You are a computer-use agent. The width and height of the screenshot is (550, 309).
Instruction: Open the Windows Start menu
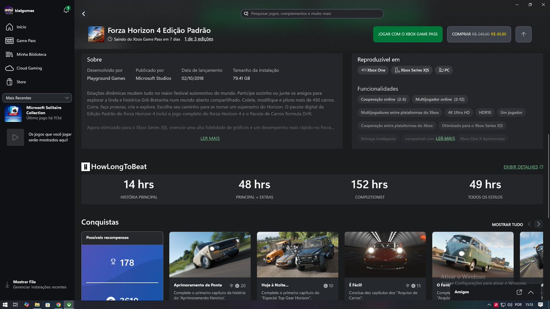(5, 304)
